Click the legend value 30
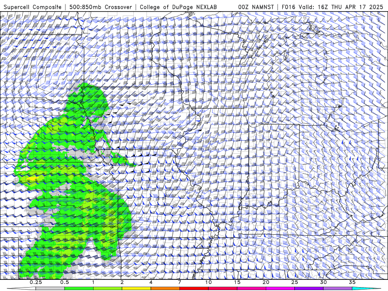The height and width of the screenshot is (291, 388). point(323,282)
